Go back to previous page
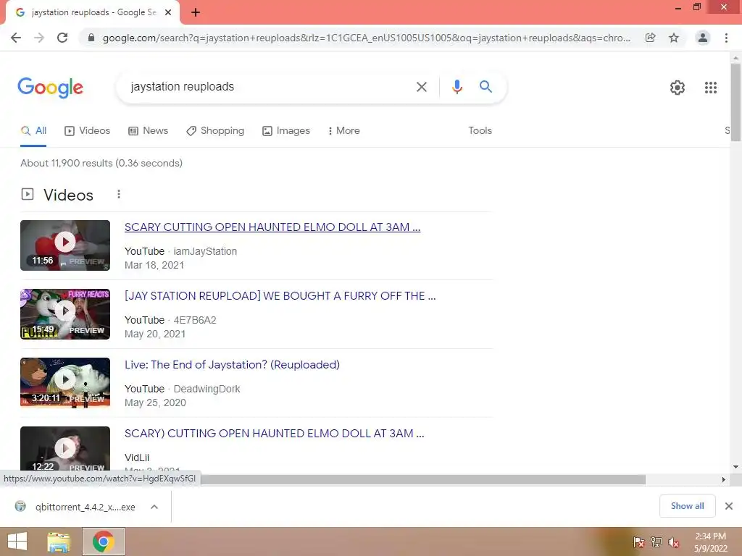This screenshot has height=556, width=742. [16, 38]
